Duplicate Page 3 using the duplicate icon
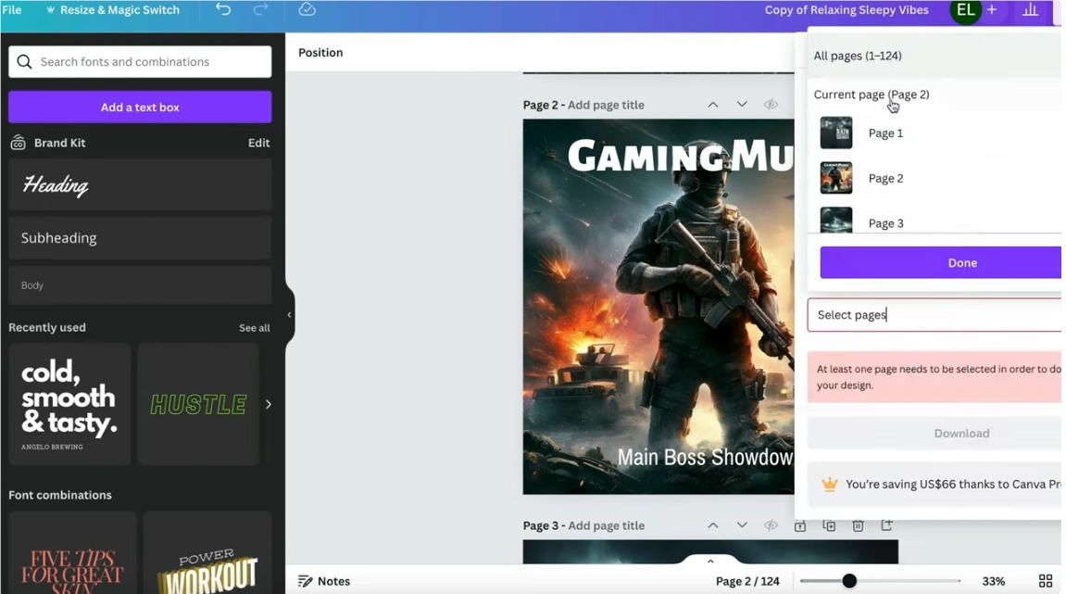 click(x=829, y=525)
